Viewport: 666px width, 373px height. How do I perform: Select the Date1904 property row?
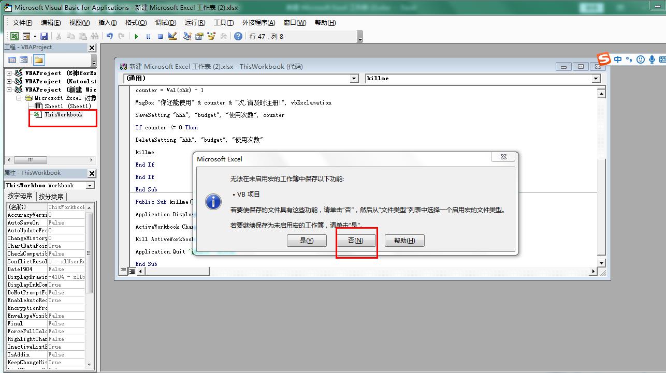tap(46, 269)
